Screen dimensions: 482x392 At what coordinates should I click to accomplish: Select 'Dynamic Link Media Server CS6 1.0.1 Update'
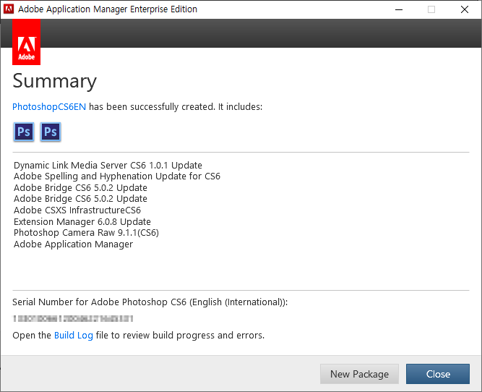(x=108, y=165)
